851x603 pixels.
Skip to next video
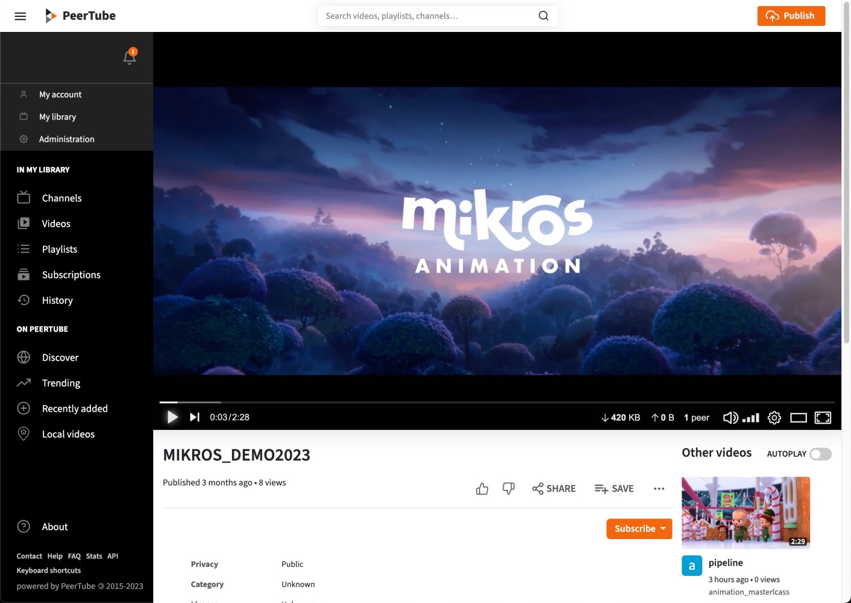tap(195, 417)
